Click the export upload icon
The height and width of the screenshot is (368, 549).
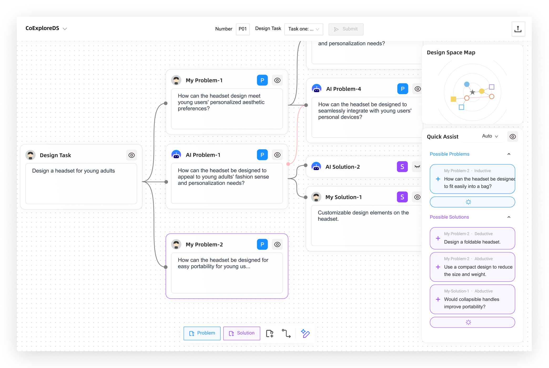518,29
